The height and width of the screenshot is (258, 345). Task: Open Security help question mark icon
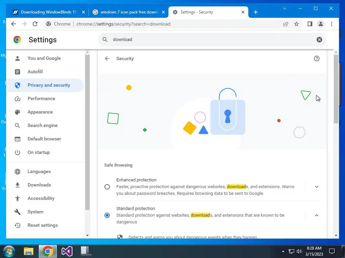tap(317, 58)
